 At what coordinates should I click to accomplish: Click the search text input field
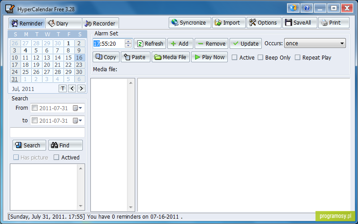(47, 132)
